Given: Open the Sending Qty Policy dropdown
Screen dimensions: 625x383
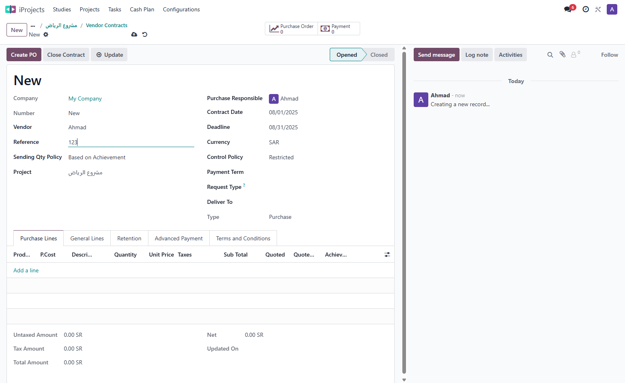Looking at the screenshot, I should 131,157.
